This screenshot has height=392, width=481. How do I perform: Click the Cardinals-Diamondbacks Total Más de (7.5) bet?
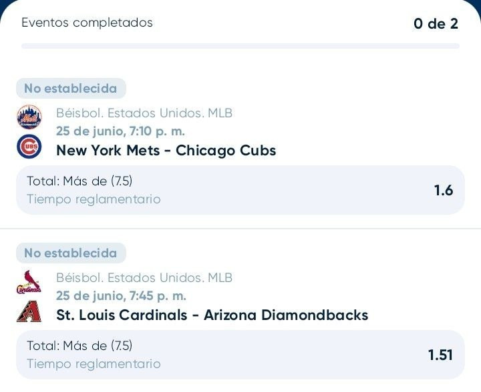point(240,355)
